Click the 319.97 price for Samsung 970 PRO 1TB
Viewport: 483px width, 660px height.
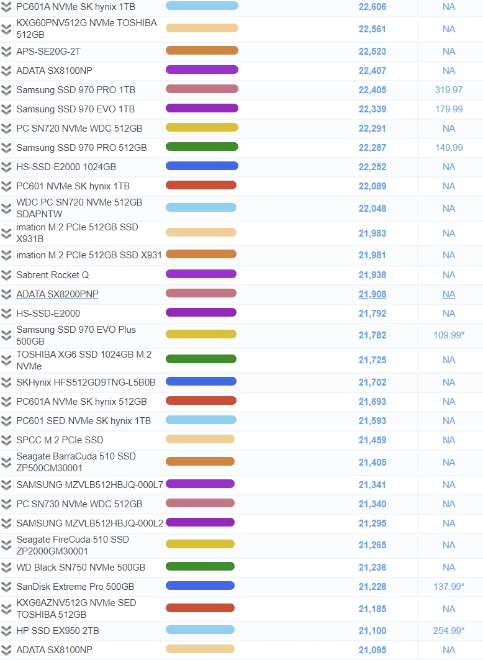[449, 90]
